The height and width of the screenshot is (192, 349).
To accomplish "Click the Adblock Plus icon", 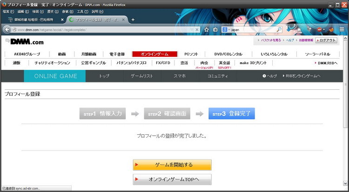I will [319, 30].
